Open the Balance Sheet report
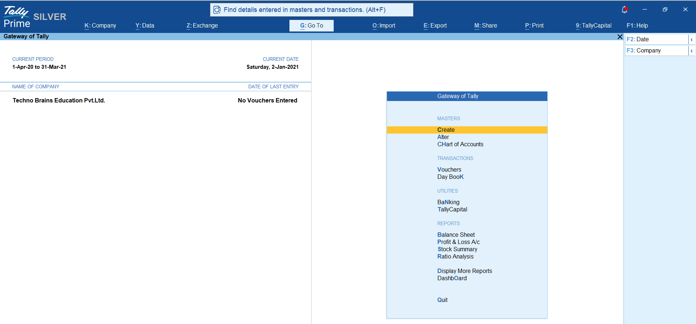This screenshot has width=696, height=324. tap(456, 235)
